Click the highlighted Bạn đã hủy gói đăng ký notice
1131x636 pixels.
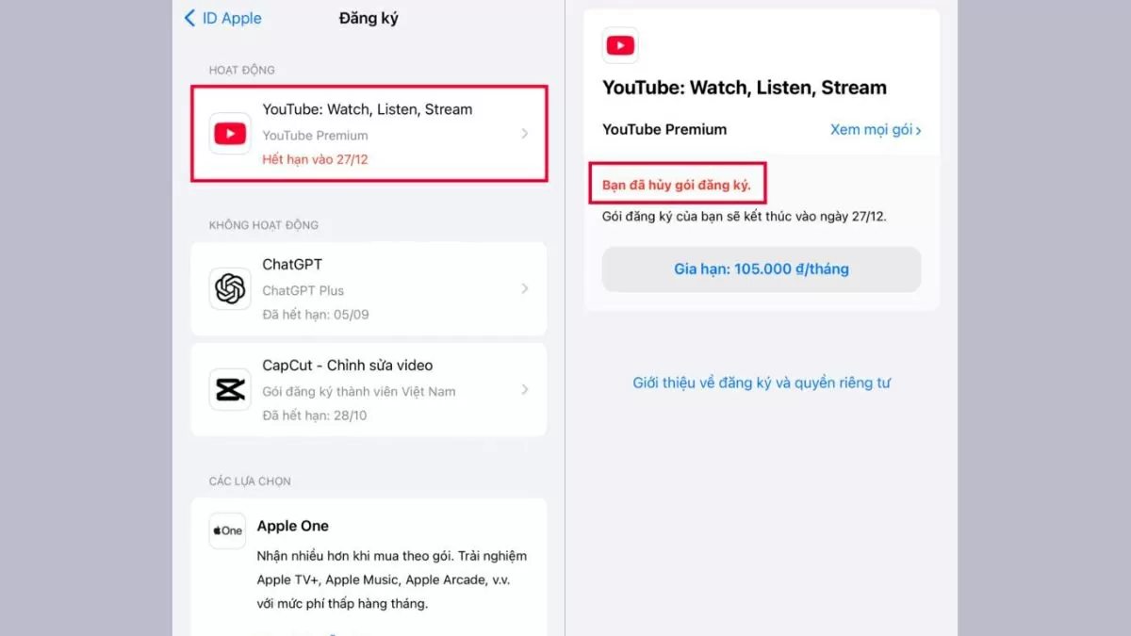pos(678,184)
